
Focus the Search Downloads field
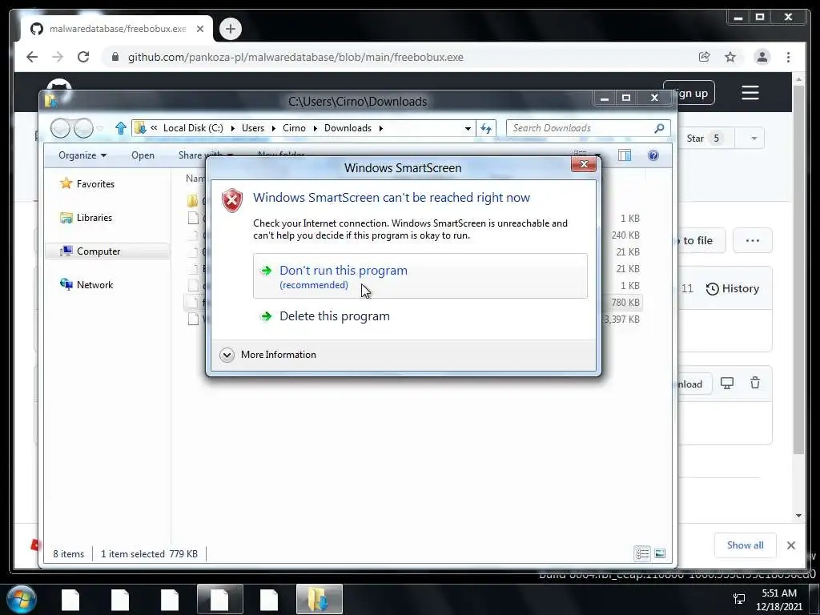pos(588,128)
